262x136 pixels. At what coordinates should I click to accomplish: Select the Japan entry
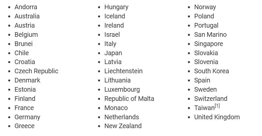[113, 53]
